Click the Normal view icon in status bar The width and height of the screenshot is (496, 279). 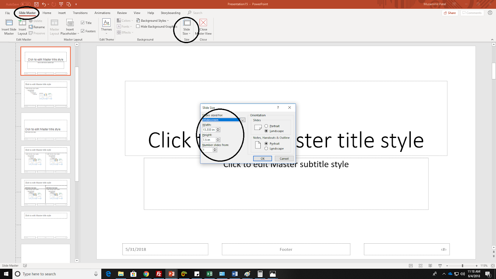[411, 266]
